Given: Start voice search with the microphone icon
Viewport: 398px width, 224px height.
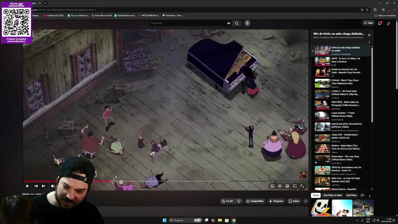Looking at the screenshot, I should pyautogui.click(x=247, y=23).
